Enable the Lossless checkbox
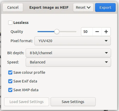This screenshot has width=119, height=111. pyautogui.click(x=10, y=23)
